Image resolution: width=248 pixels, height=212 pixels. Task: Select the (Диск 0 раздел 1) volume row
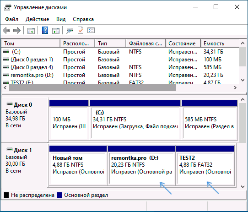click(x=120, y=60)
